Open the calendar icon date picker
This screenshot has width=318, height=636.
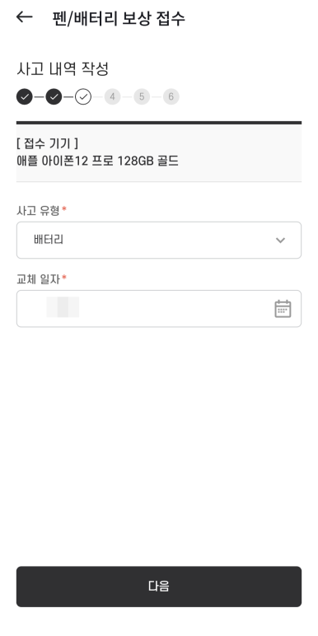pyautogui.click(x=283, y=309)
